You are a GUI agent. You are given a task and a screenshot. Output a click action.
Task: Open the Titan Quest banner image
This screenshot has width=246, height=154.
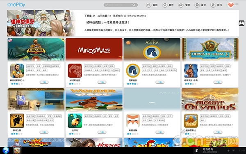pos(36,100)
